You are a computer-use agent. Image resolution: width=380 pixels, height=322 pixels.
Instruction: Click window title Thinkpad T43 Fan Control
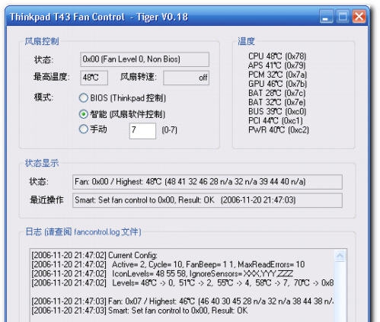[99, 17]
